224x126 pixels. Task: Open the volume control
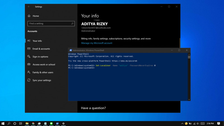coord(198,123)
